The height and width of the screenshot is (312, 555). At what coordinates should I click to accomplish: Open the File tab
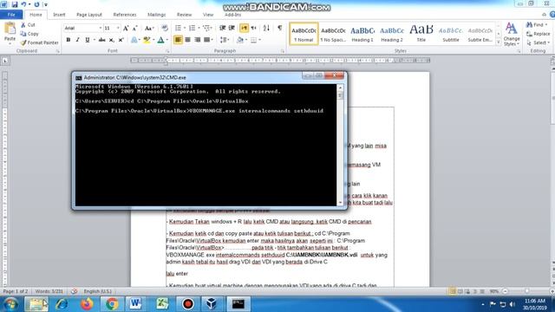[11, 15]
